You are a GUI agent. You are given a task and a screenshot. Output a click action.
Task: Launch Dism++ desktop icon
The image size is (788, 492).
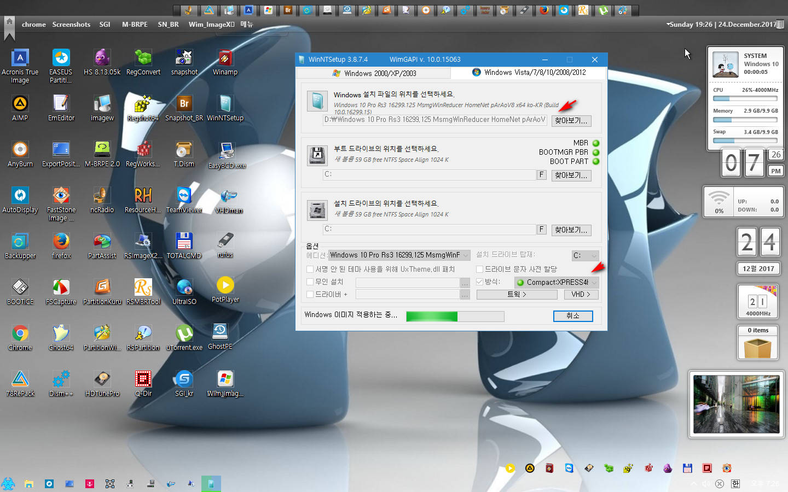coord(61,383)
